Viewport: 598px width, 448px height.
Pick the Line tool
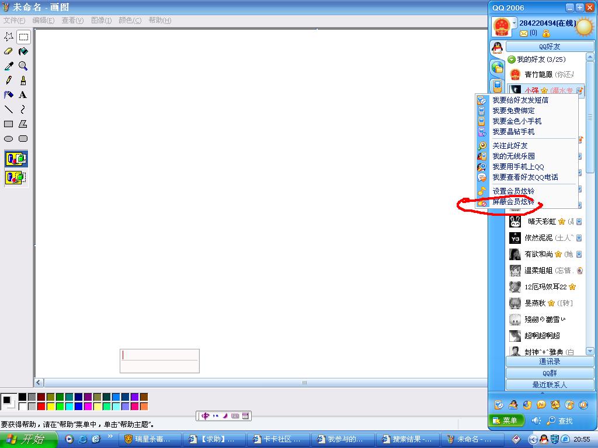pyautogui.click(x=9, y=109)
